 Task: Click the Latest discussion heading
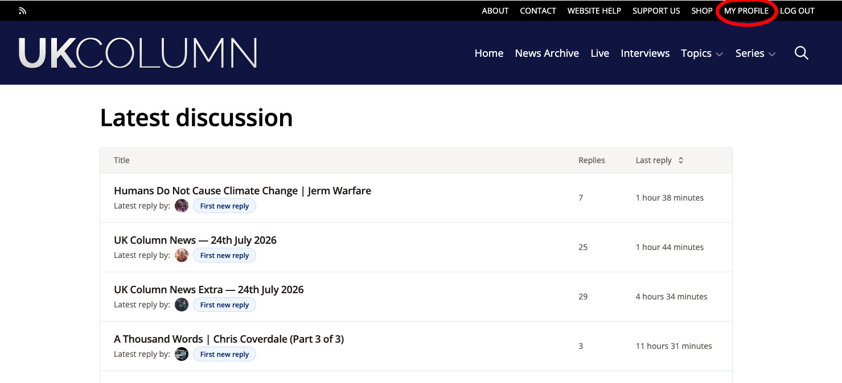point(196,118)
